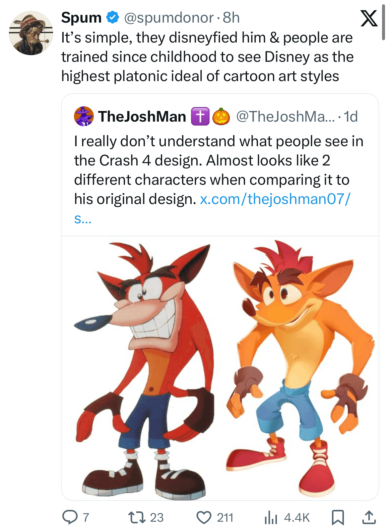Open view analytics bar chart icon
This screenshot has width=388, height=532.
point(271,517)
